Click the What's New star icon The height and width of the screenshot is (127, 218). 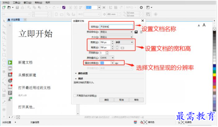pos(10,74)
